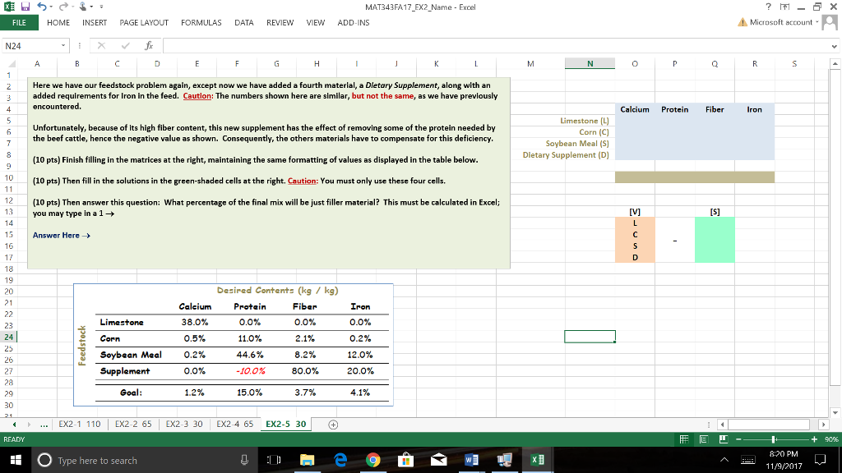
Task: Click the Microsoft account warning icon
Action: coord(741,22)
